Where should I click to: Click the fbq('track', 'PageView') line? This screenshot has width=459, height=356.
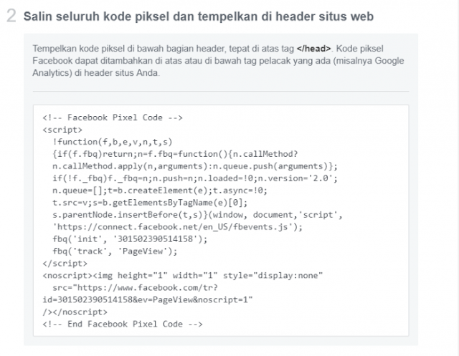pyautogui.click(x=115, y=251)
